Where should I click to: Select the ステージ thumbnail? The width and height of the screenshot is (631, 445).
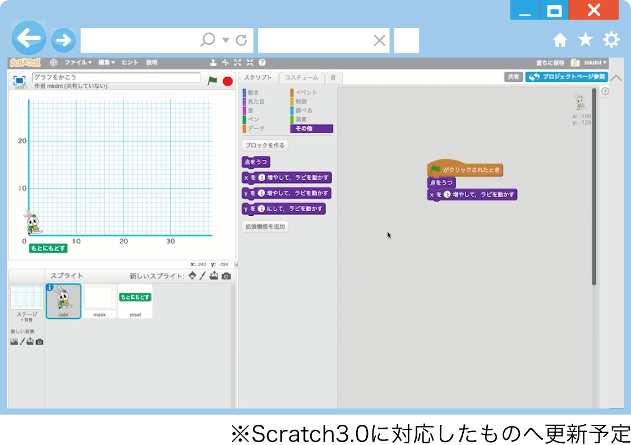(x=26, y=303)
